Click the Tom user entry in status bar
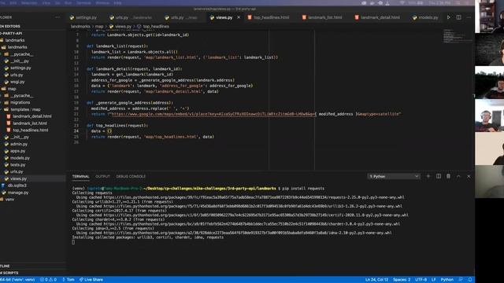The image size is (504, 283). (x=69, y=280)
